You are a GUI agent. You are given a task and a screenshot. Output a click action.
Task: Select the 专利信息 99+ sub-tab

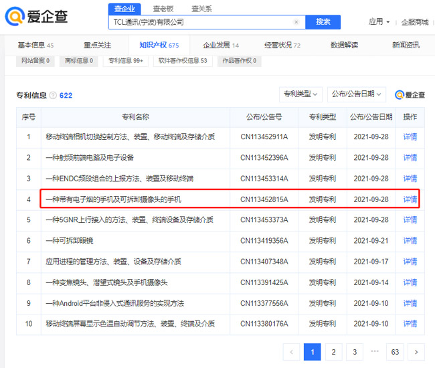[x=126, y=61]
